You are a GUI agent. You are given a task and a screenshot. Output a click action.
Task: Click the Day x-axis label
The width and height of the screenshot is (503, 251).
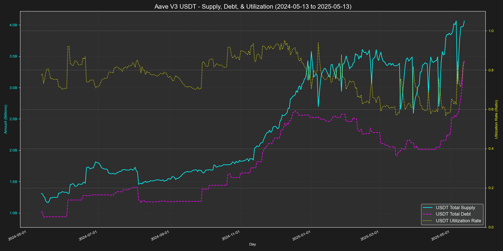click(x=252, y=244)
